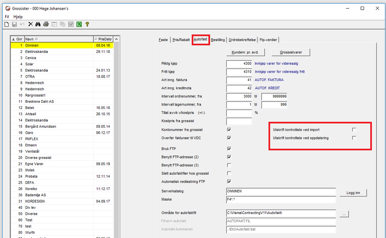Click the Save floppy disk icon
The image size is (386, 238).
pos(14,24)
